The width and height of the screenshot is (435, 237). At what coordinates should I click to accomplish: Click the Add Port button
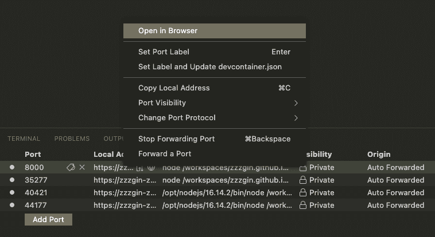(x=49, y=220)
